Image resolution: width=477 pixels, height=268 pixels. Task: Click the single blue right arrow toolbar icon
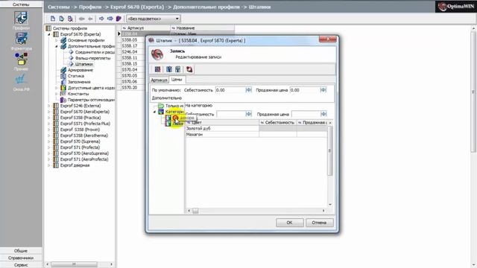coord(101,19)
